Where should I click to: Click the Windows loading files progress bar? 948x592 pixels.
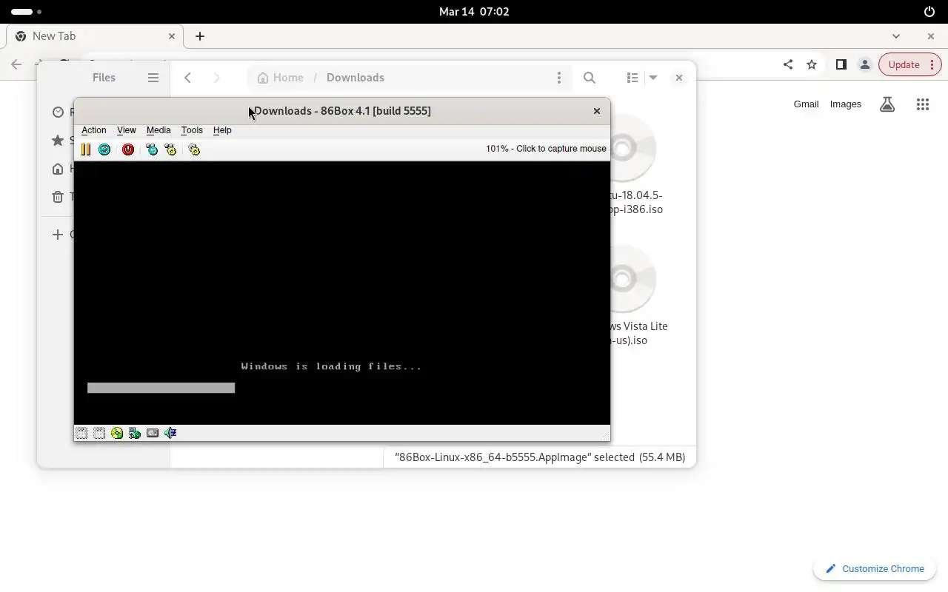tap(161, 388)
